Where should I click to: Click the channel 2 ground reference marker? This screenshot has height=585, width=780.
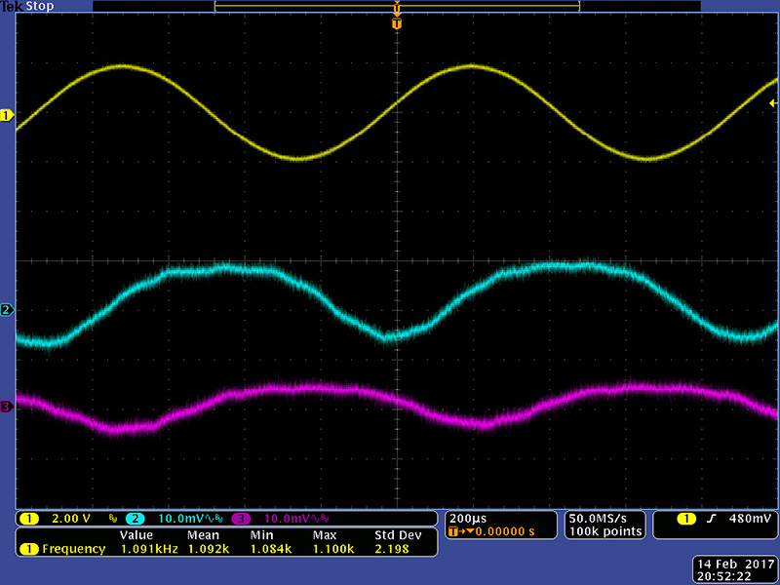pos(8,310)
